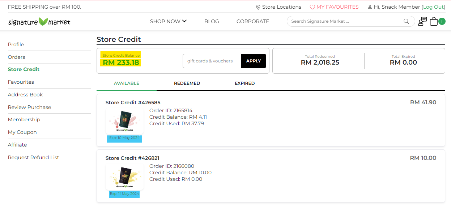Open Store Credit #426821 product thumbnail

tap(124, 176)
